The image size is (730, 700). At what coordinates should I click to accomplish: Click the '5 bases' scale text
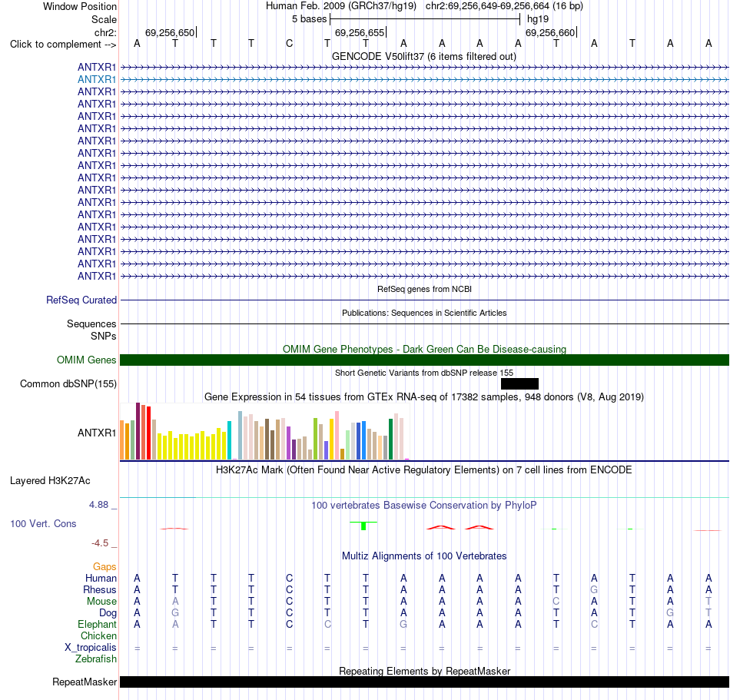(x=309, y=19)
